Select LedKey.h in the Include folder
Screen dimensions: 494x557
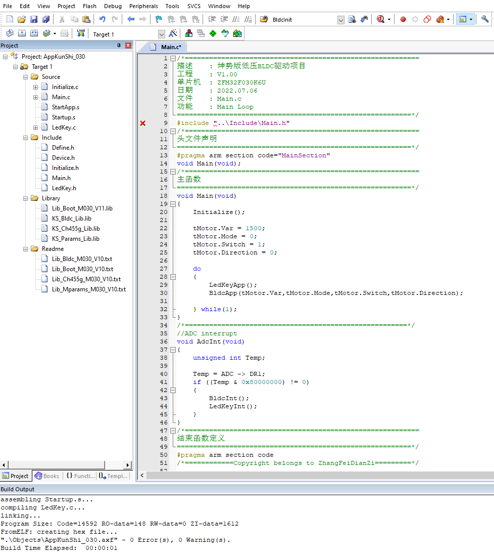click(x=64, y=188)
